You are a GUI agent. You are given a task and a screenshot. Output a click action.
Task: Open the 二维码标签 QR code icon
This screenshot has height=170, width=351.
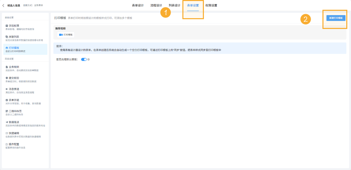[7, 111]
